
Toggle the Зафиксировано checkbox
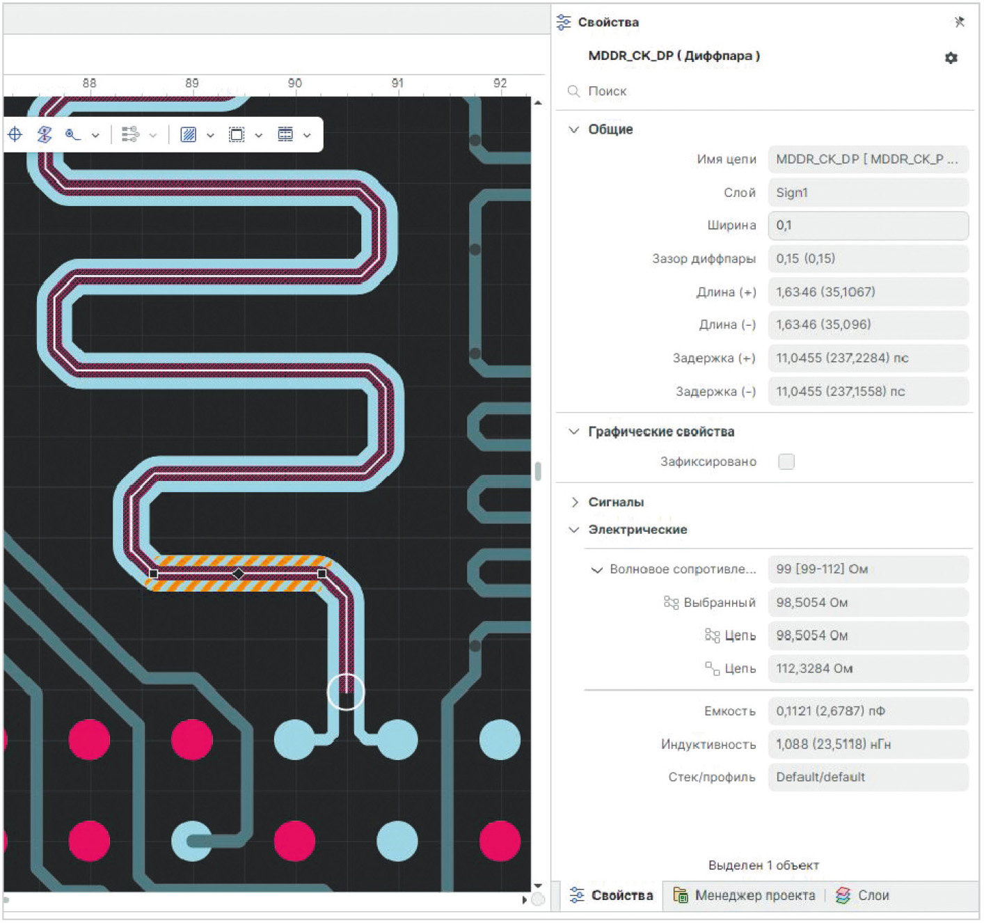786,461
